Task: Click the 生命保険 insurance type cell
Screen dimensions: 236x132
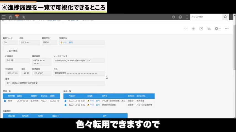Action: click(35, 101)
